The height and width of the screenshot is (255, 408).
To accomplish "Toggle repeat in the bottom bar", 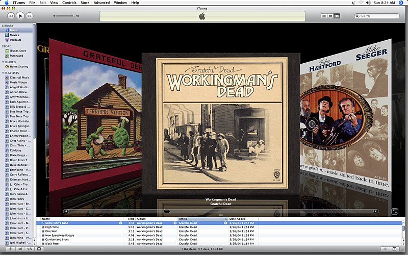I will [30, 249].
